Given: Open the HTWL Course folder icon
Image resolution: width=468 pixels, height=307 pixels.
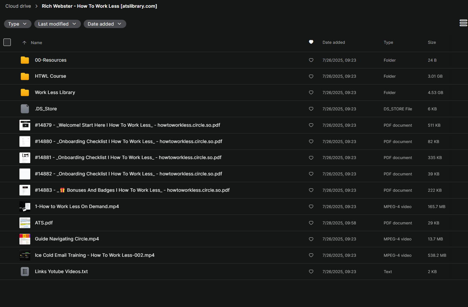Looking at the screenshot, I should (x=25, y=76).
